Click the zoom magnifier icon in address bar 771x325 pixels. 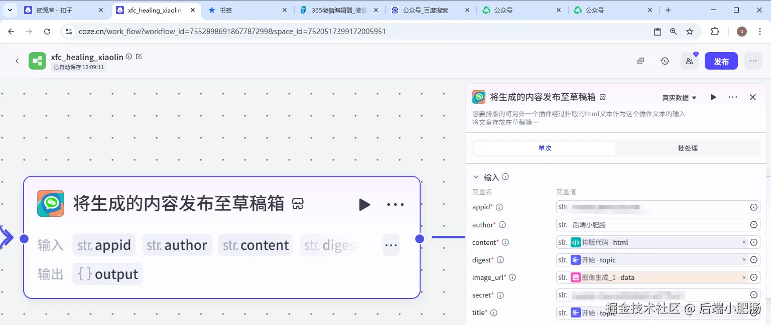pyautogui.click(x=674, y=32)
